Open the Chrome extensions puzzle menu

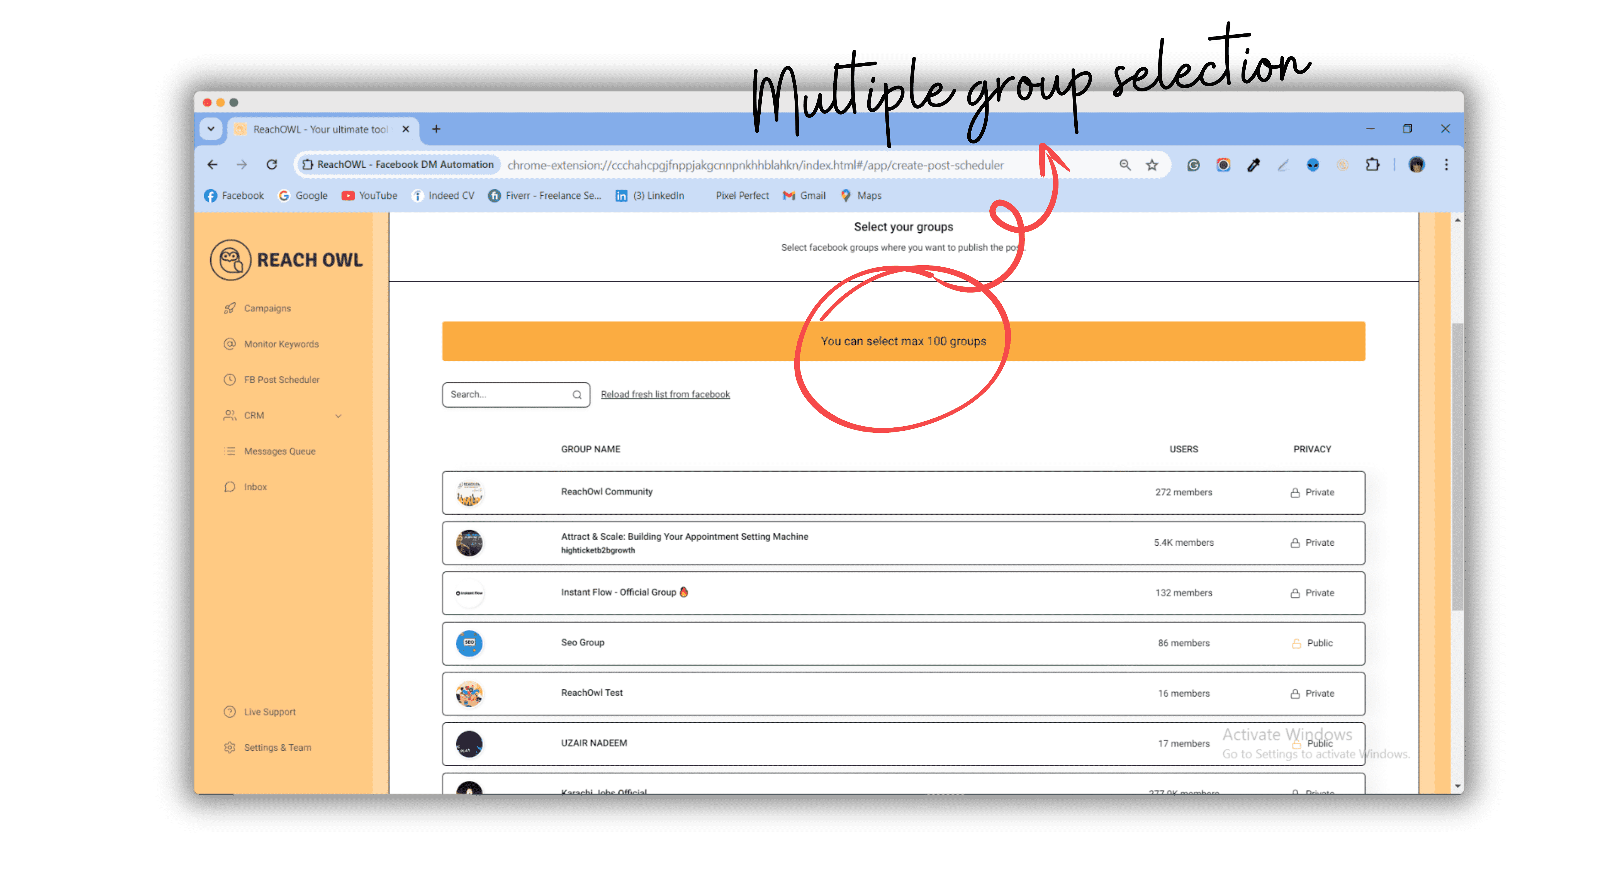pos(1373,164)
